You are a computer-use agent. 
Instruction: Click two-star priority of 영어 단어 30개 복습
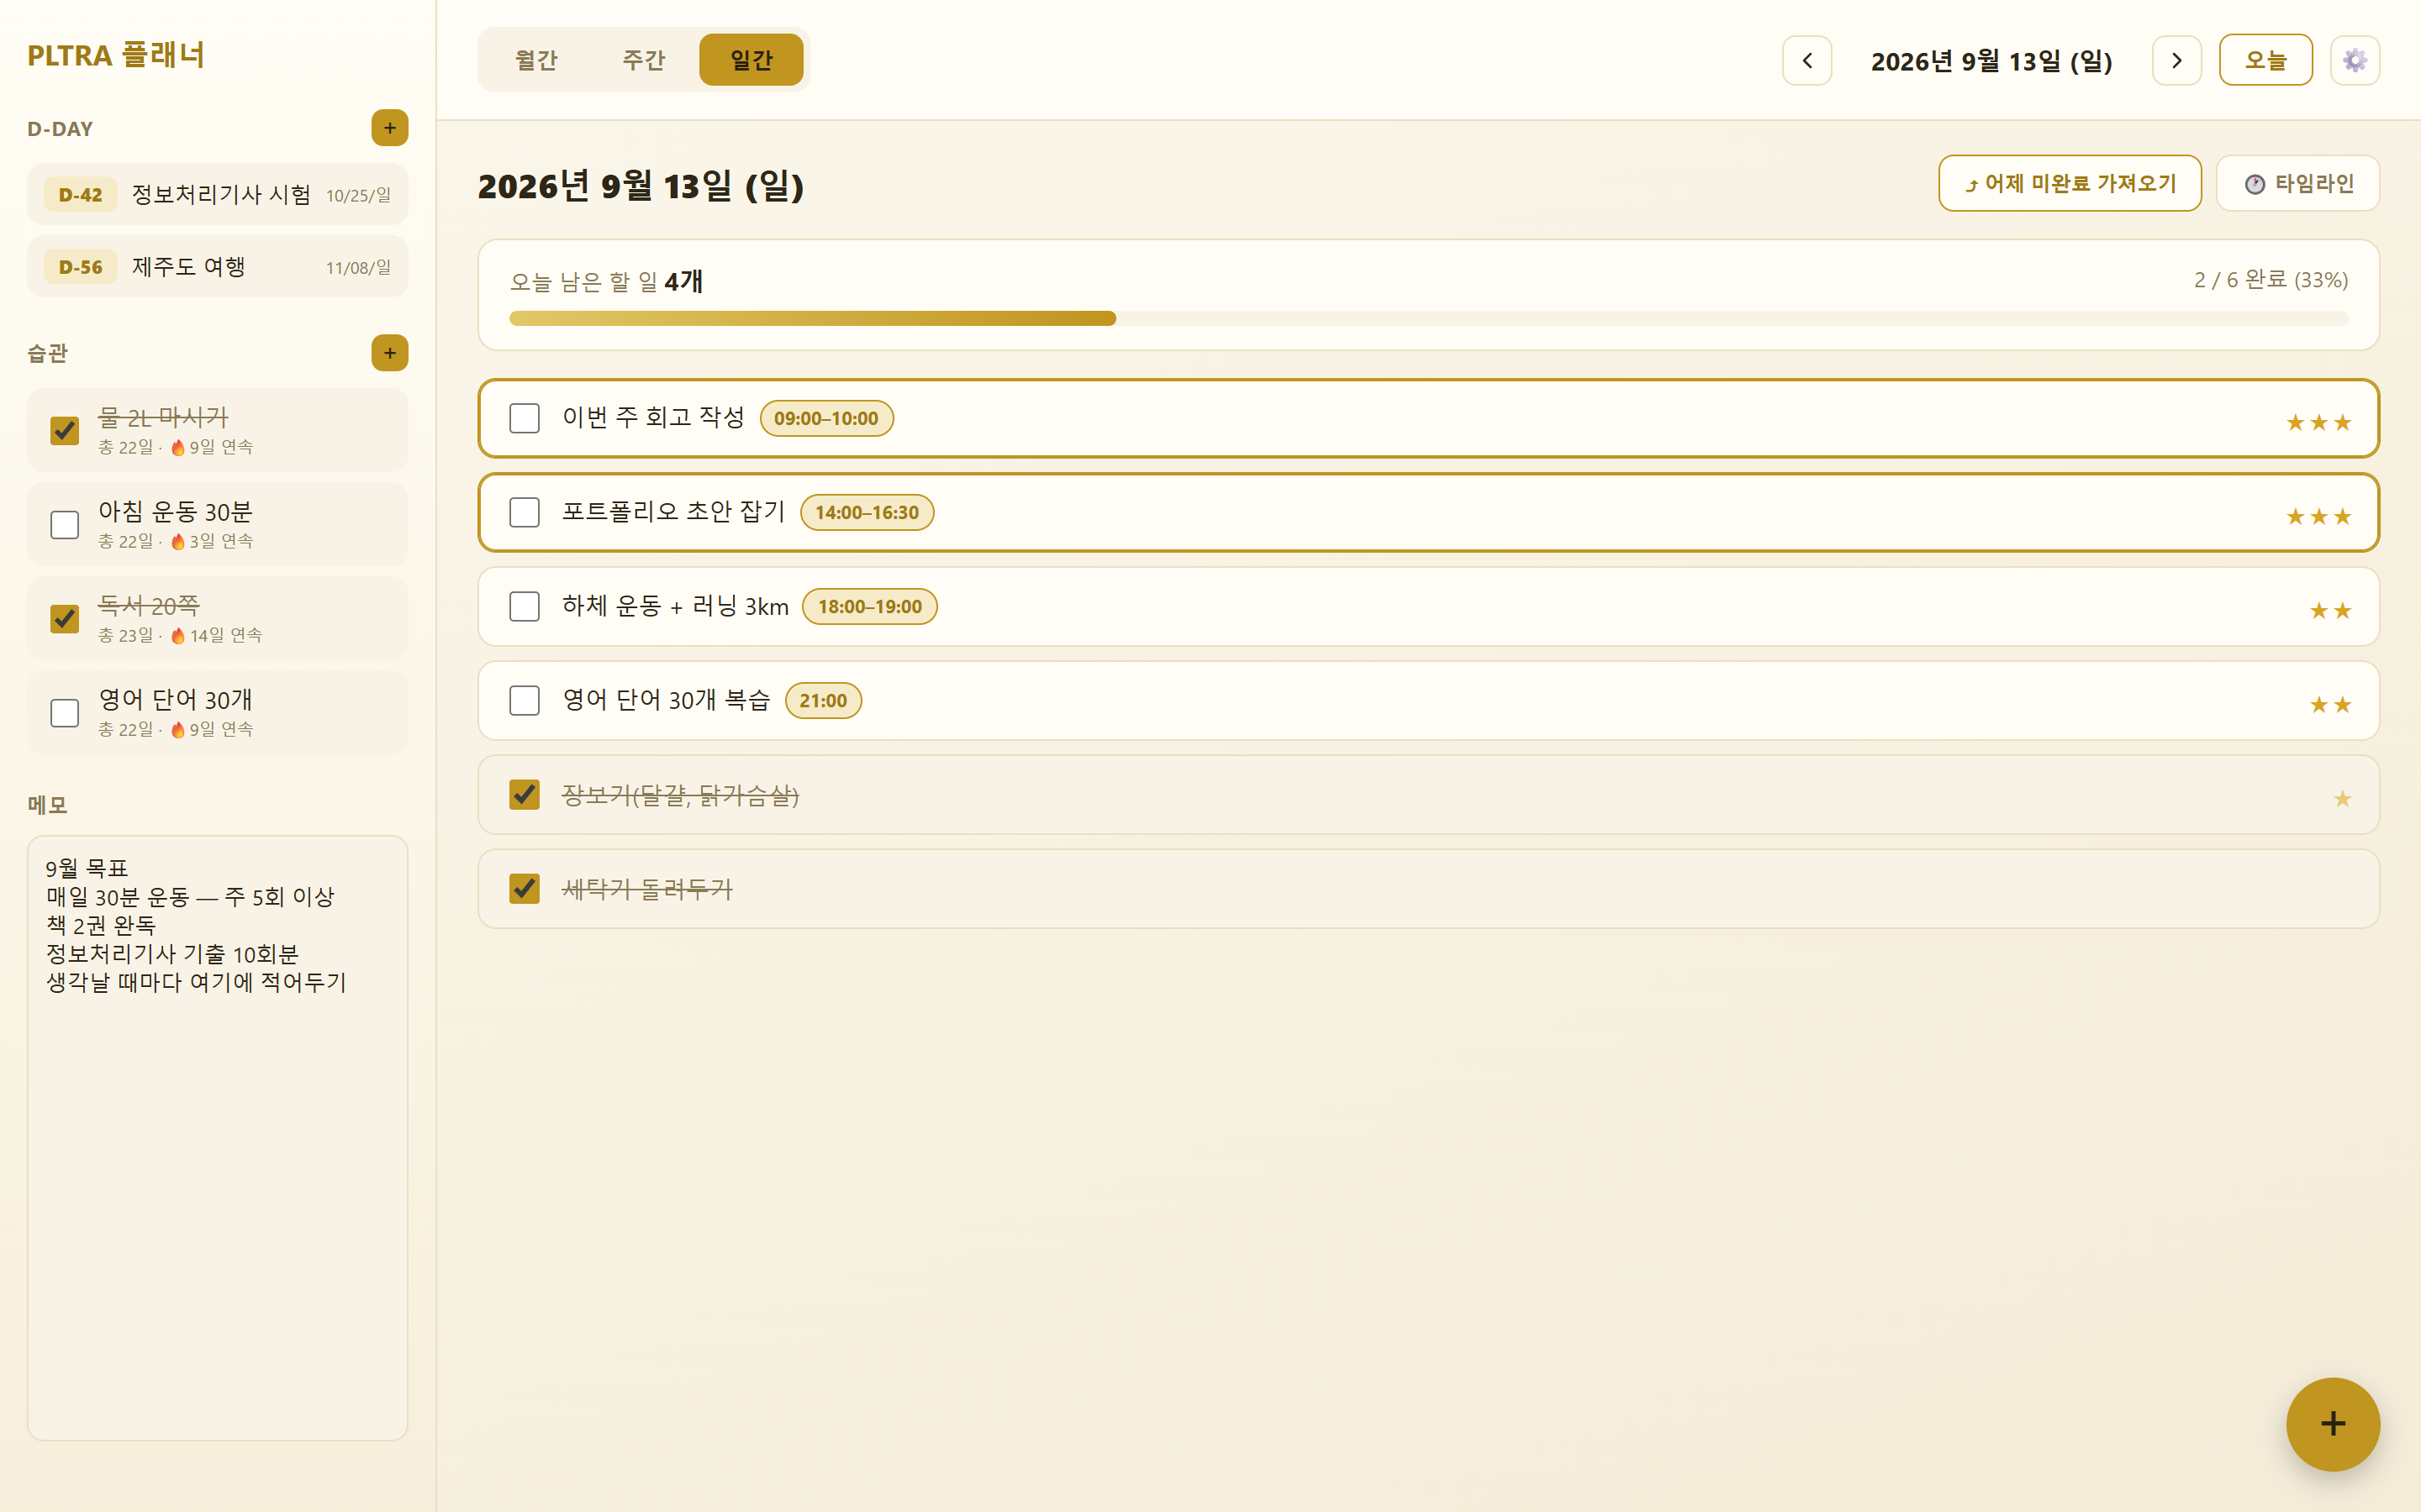[2330, 705]
